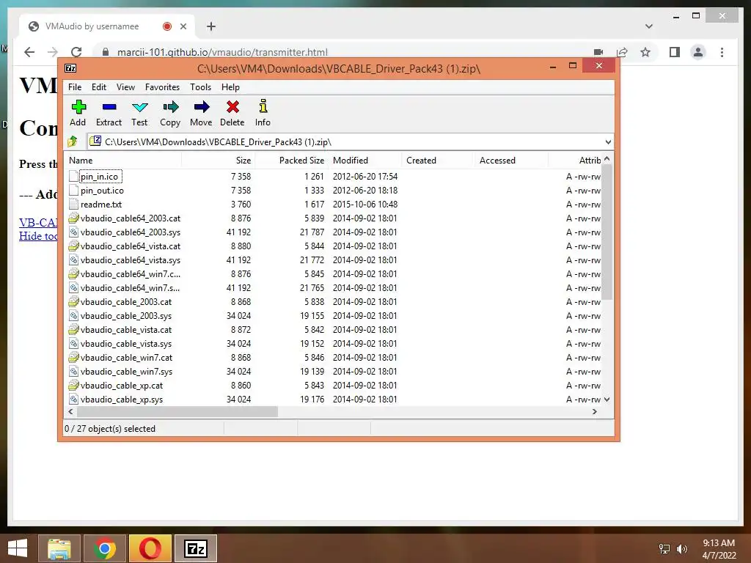Close the VMAudio Chrome tab
Screen dimensions: 751x563
183,26
